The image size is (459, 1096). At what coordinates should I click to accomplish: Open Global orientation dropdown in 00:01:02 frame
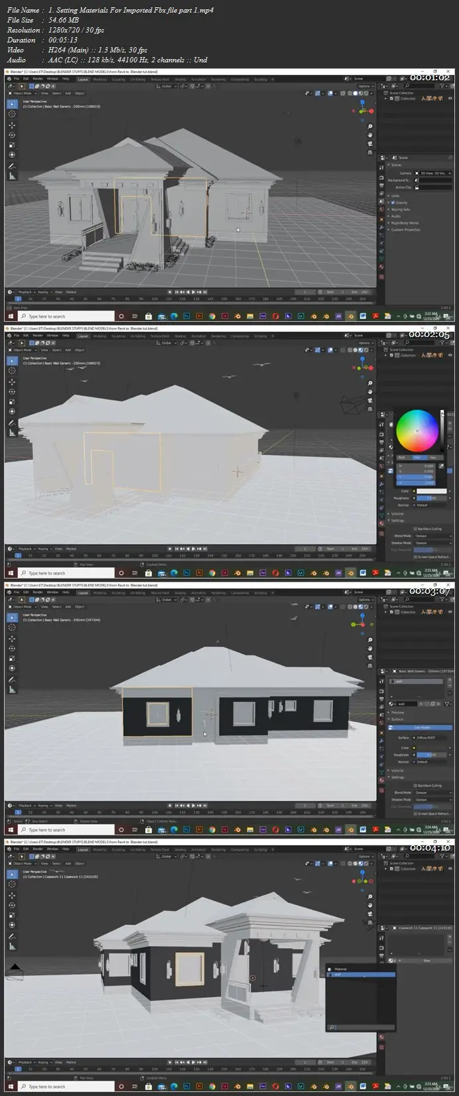click(166, 86)
